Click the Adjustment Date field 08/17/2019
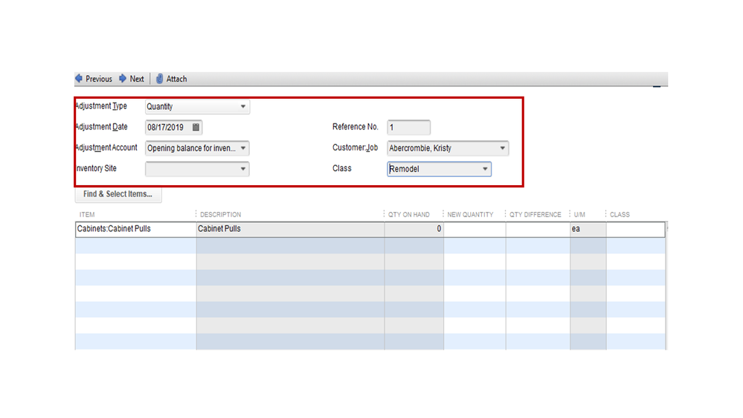The image size is (743, 418). click(174, 127)
